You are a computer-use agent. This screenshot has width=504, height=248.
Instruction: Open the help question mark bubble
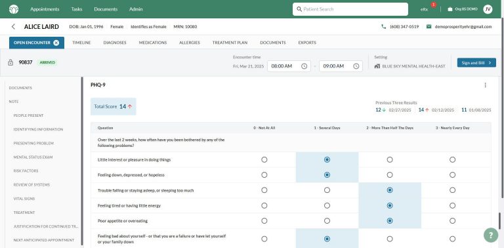[491, 234]
